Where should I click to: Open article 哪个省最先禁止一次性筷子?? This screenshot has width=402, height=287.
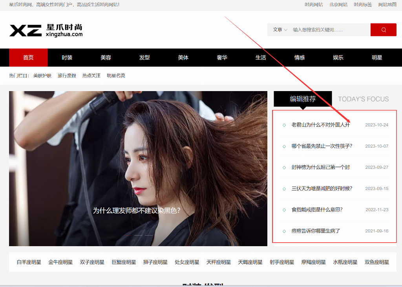coord(322,146)
